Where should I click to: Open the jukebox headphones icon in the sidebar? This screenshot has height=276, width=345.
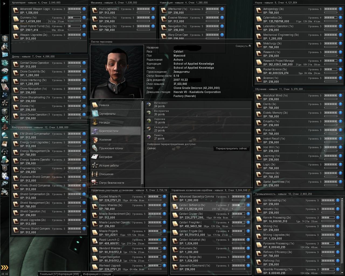coord(5,151)
